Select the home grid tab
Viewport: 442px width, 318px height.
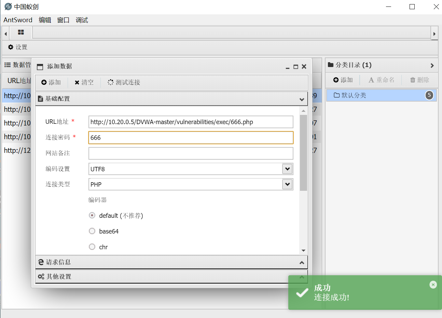(21, 32)
